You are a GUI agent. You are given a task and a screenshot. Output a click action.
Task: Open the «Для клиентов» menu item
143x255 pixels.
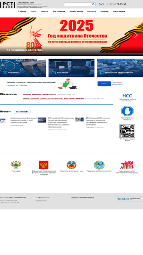tap(59, 11)
